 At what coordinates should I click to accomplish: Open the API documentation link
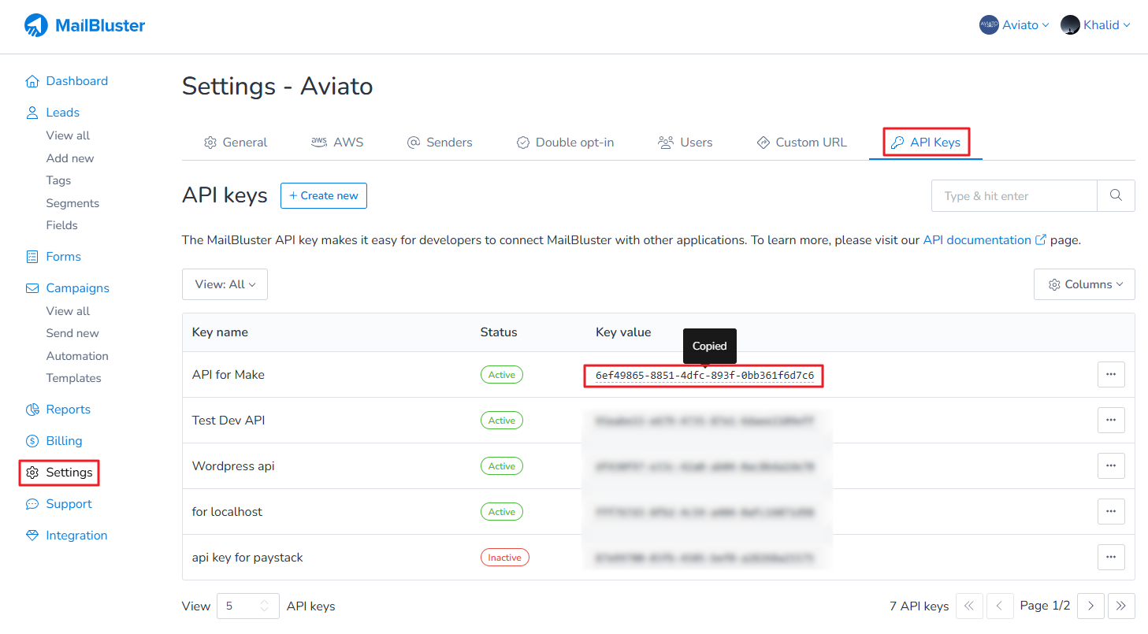[x=977, y=240]
